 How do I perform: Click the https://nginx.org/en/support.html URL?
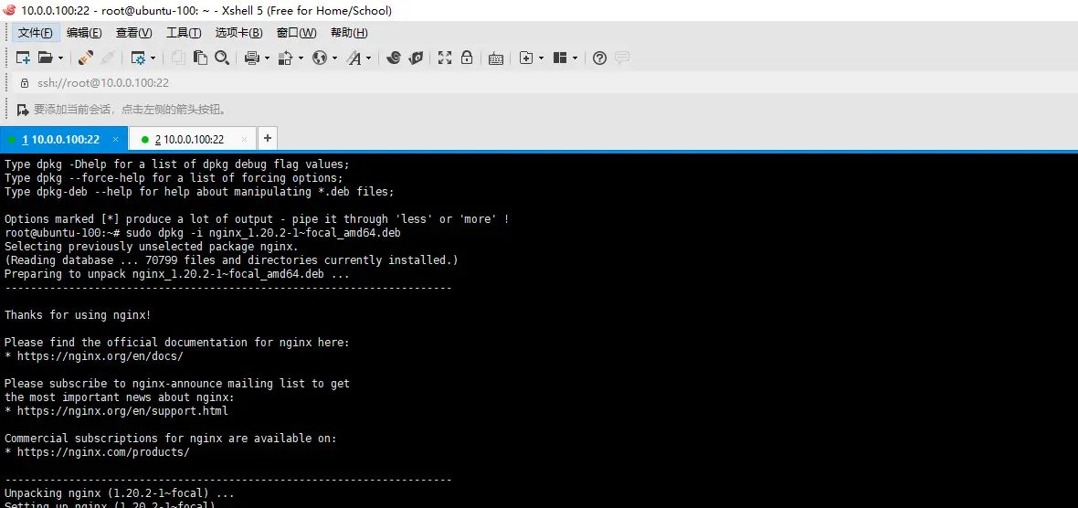(122, 411)
